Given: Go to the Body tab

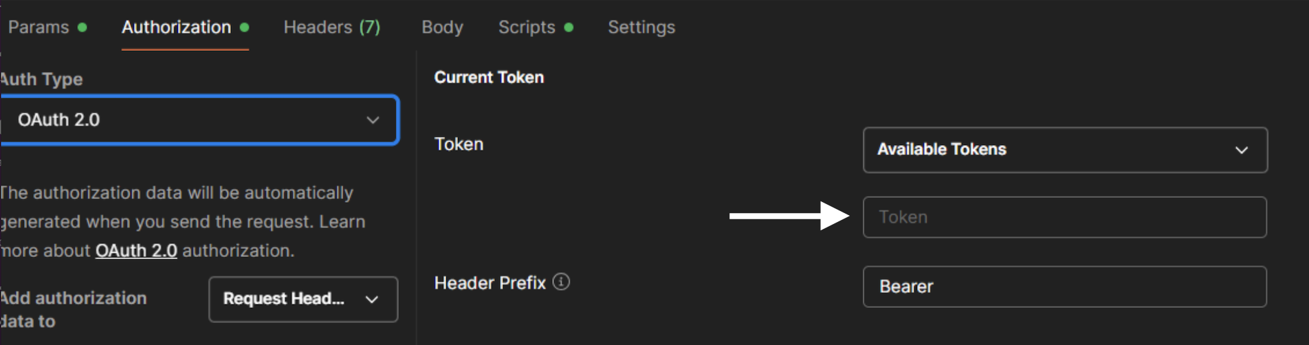Looking at the screenshot, I should (442, 27).
